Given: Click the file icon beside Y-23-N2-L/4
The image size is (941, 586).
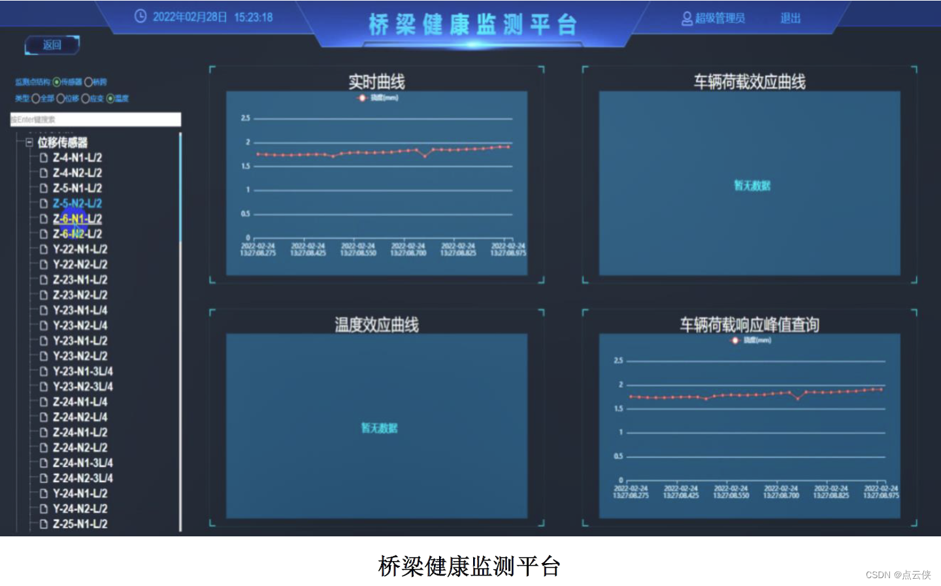Looking at the screenshot, I should pyautogui.click(x=44, y=325).
